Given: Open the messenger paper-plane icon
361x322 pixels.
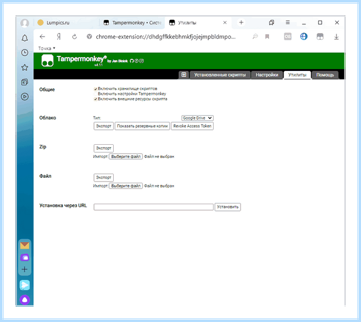Looking at the screenshot, I should [25, 285].
